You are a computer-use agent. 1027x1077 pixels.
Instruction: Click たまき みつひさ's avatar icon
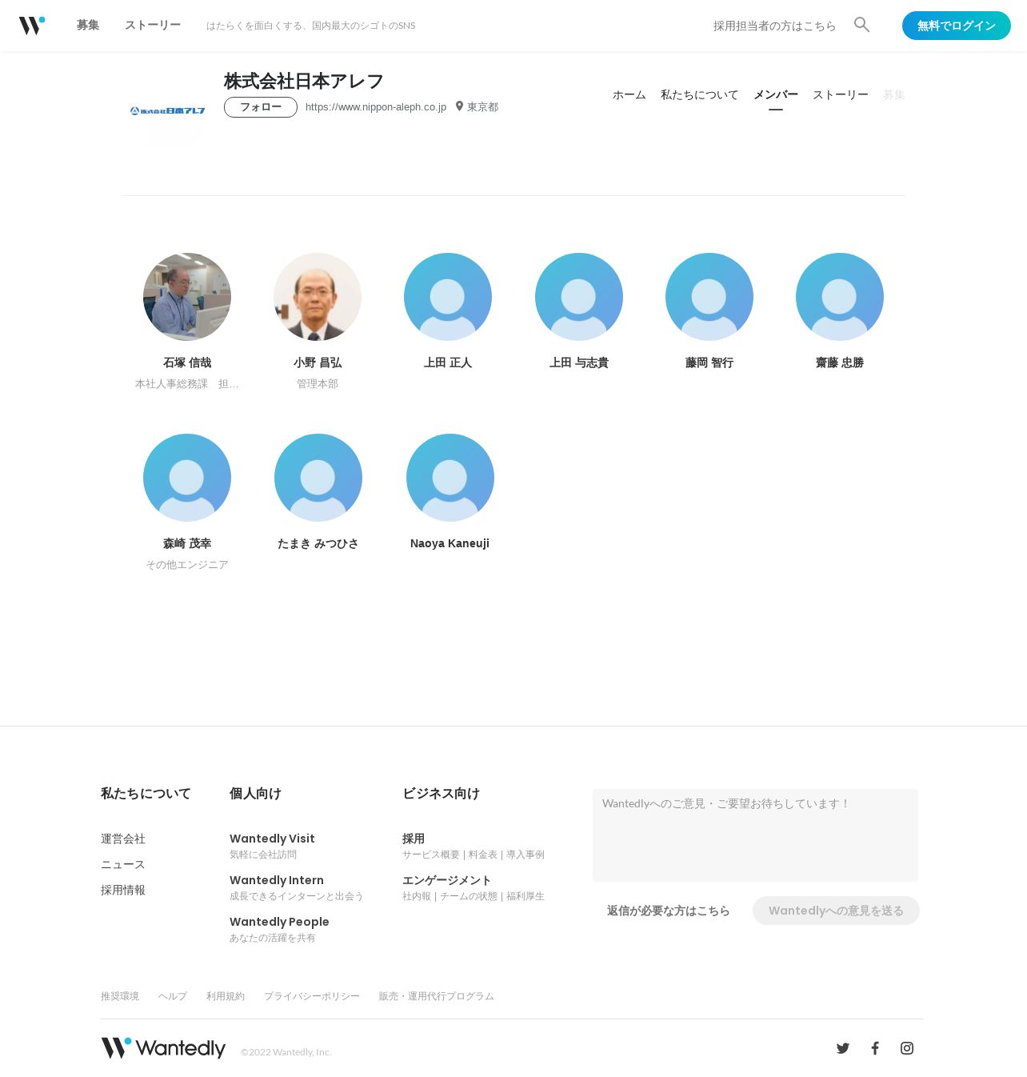318,478
